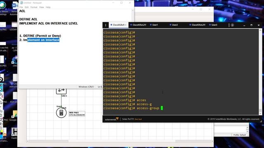Click the 'ACL' heading in Notepad

tap(22, 11)
